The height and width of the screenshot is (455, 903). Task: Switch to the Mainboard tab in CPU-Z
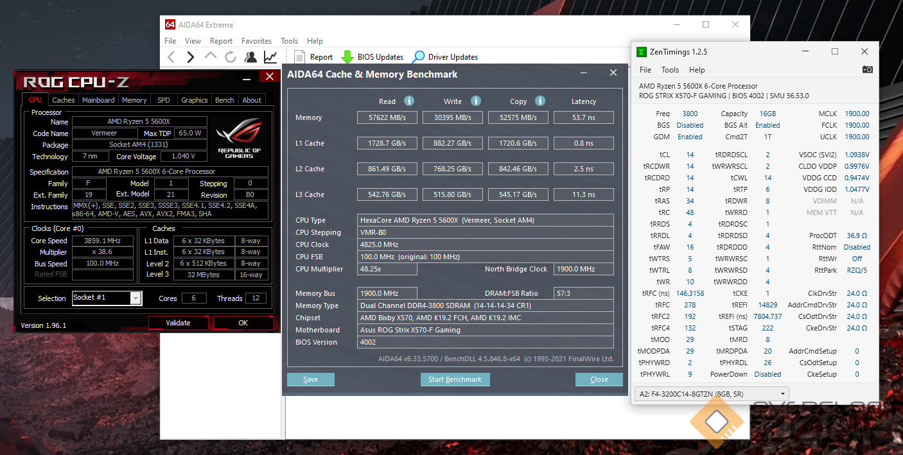(98, 100)
